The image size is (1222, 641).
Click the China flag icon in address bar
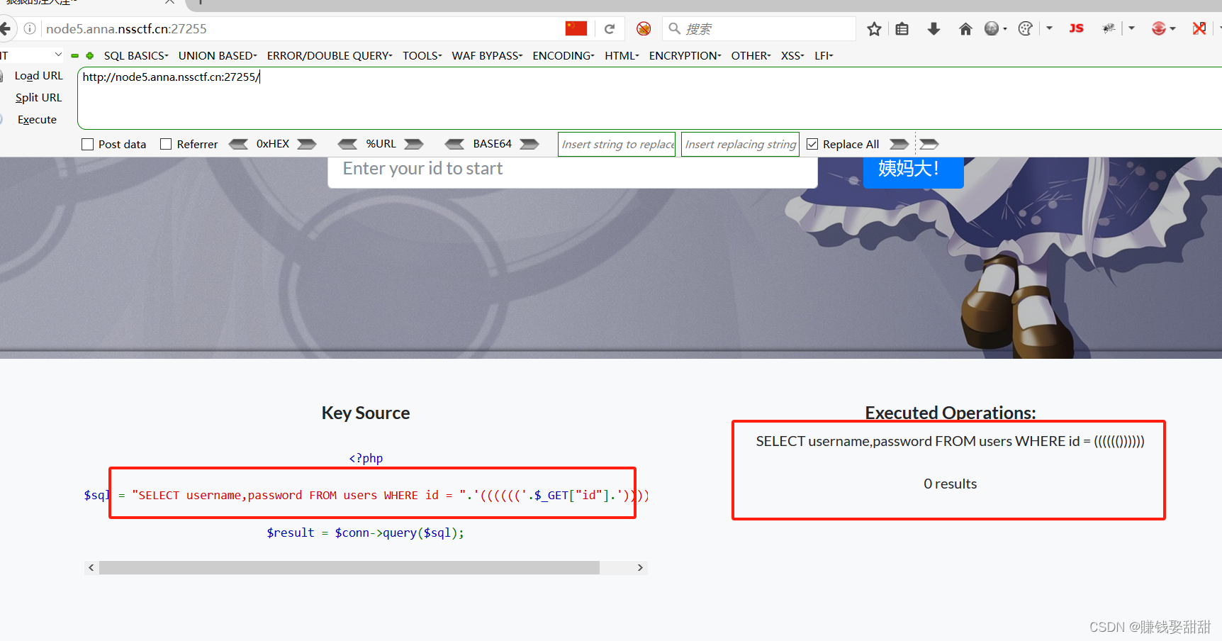point(576,28)
